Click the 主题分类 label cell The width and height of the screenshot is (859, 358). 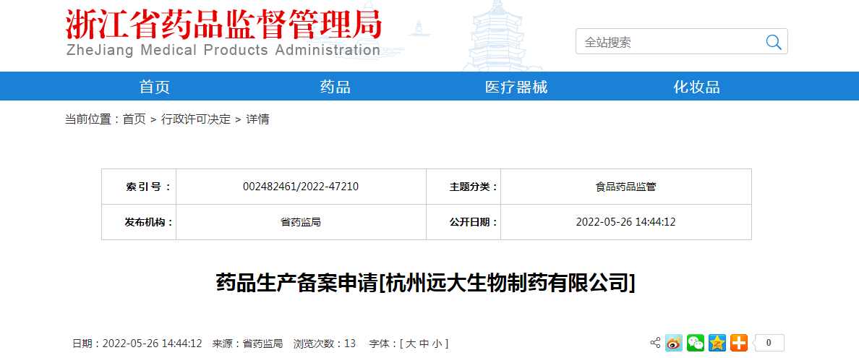click(463, 187)
